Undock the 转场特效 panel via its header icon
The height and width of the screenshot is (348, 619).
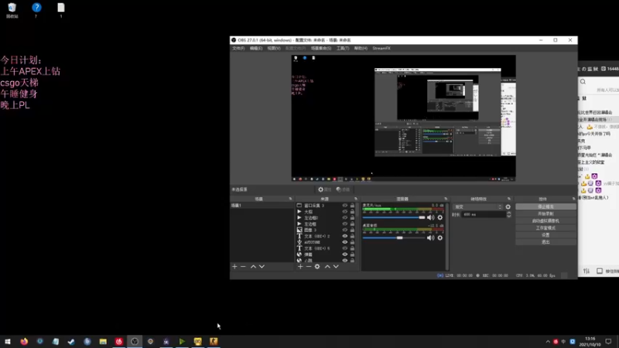click(x=509, y=199)
